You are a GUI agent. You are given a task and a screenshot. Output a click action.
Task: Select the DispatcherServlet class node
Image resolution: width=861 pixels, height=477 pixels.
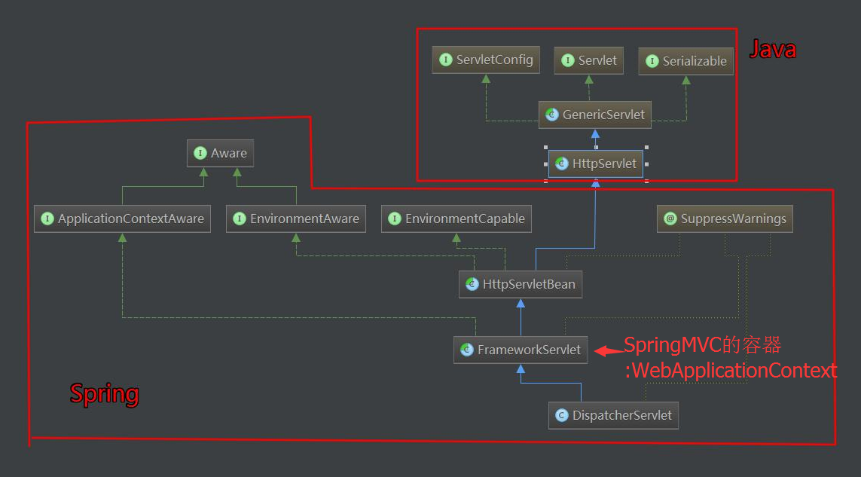613,415
